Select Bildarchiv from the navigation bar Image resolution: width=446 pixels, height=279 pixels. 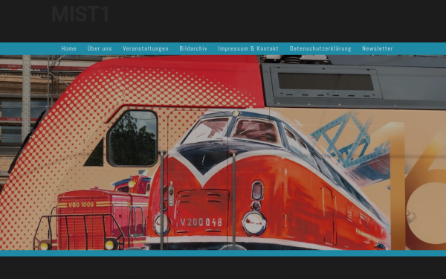(193, 48)
